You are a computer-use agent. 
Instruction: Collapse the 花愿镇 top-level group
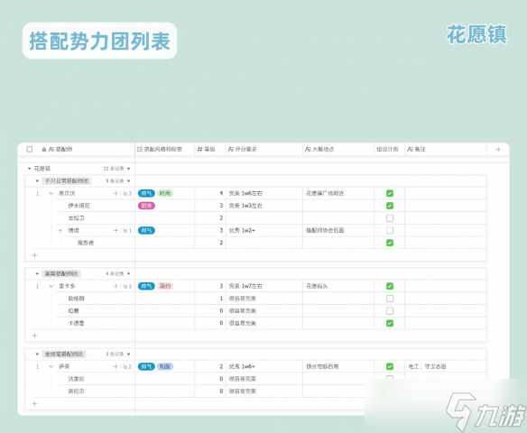[x=29, y=169]
